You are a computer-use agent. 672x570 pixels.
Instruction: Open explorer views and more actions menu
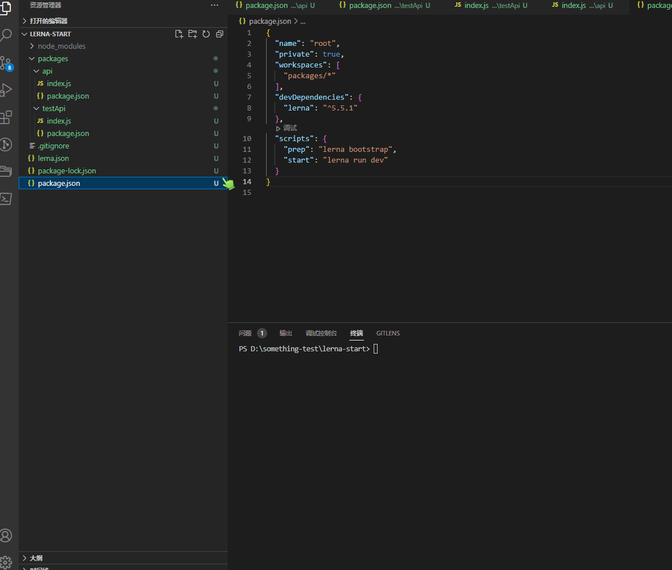tap(215, 5)
